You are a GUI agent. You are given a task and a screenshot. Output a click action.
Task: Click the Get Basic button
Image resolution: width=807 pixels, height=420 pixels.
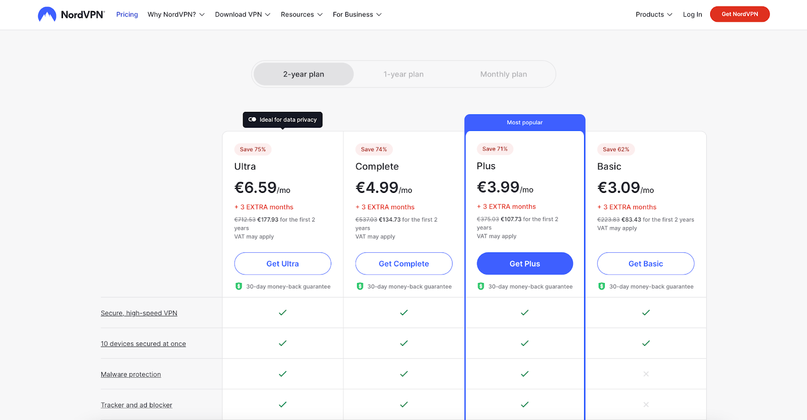click(646, 263)
